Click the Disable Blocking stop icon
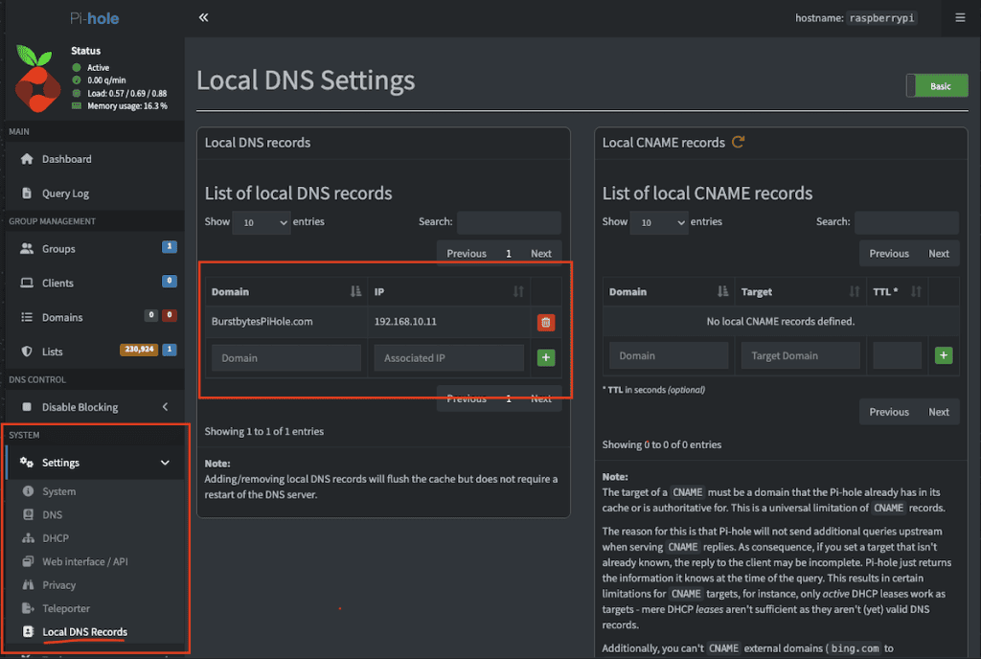This screenshot has height=659, width=981. click(x=27, y=407)
